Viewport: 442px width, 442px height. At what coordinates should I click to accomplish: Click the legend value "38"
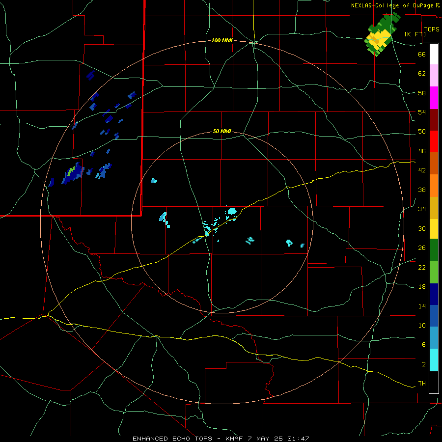[422, 190]
